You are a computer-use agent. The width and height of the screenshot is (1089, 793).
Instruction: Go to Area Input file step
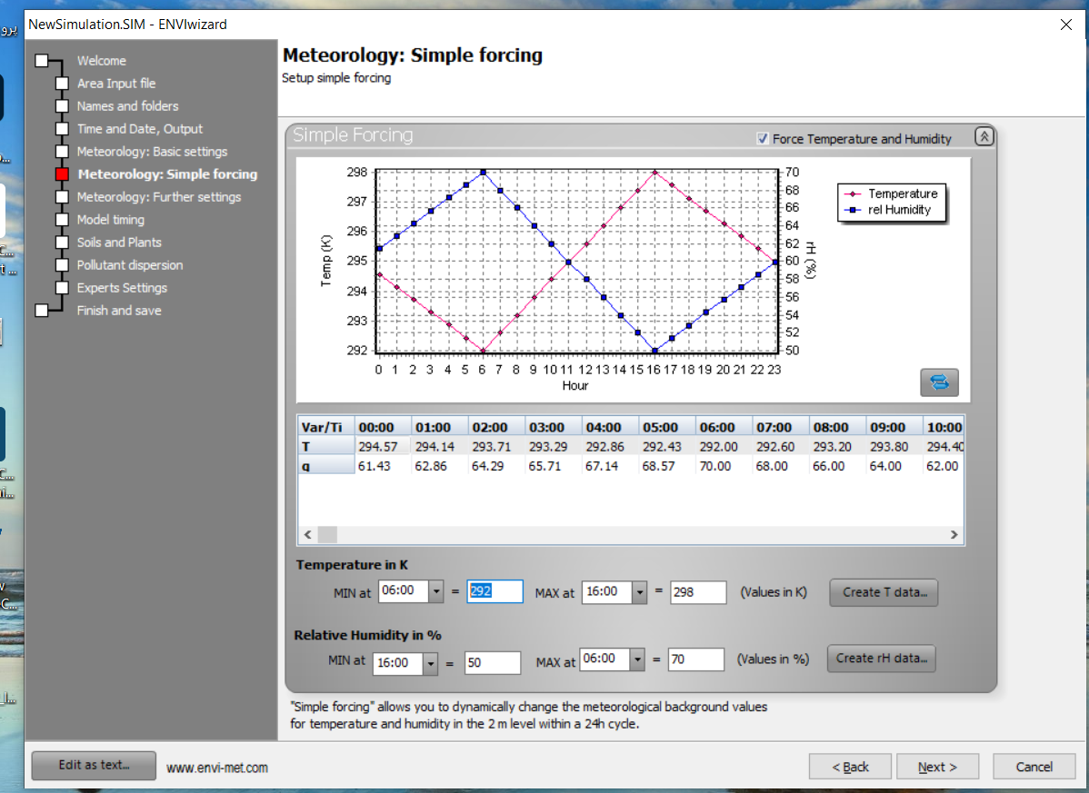pos(116,84)
